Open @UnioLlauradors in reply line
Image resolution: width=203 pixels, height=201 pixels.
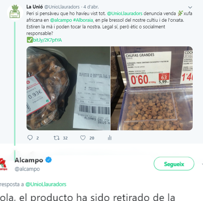[46, 184]
